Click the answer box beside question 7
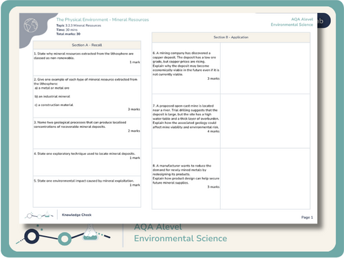Image resolution: width=344 pixels, height=258 pixels. (265, 121)
